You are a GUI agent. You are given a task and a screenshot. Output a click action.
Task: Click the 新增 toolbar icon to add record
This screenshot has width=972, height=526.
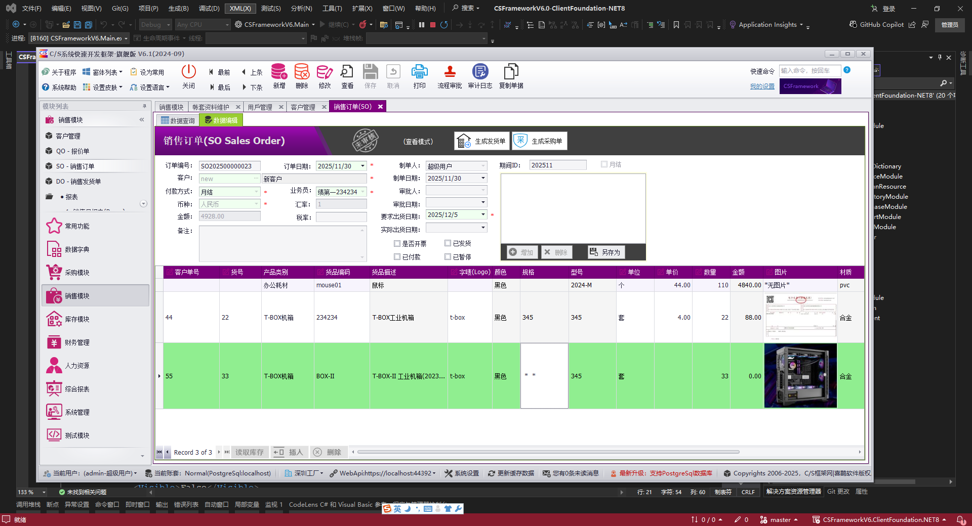point(279,76)
